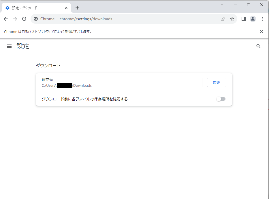Reload the page with the refresh icon
Image resolution: width=269 pixels, height=199 pixels.
pos(24,19)
